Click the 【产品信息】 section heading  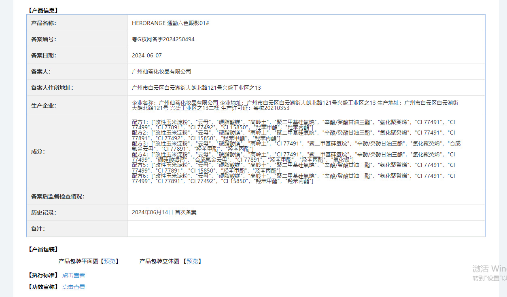pyautogui.click(x=43, y=11)
